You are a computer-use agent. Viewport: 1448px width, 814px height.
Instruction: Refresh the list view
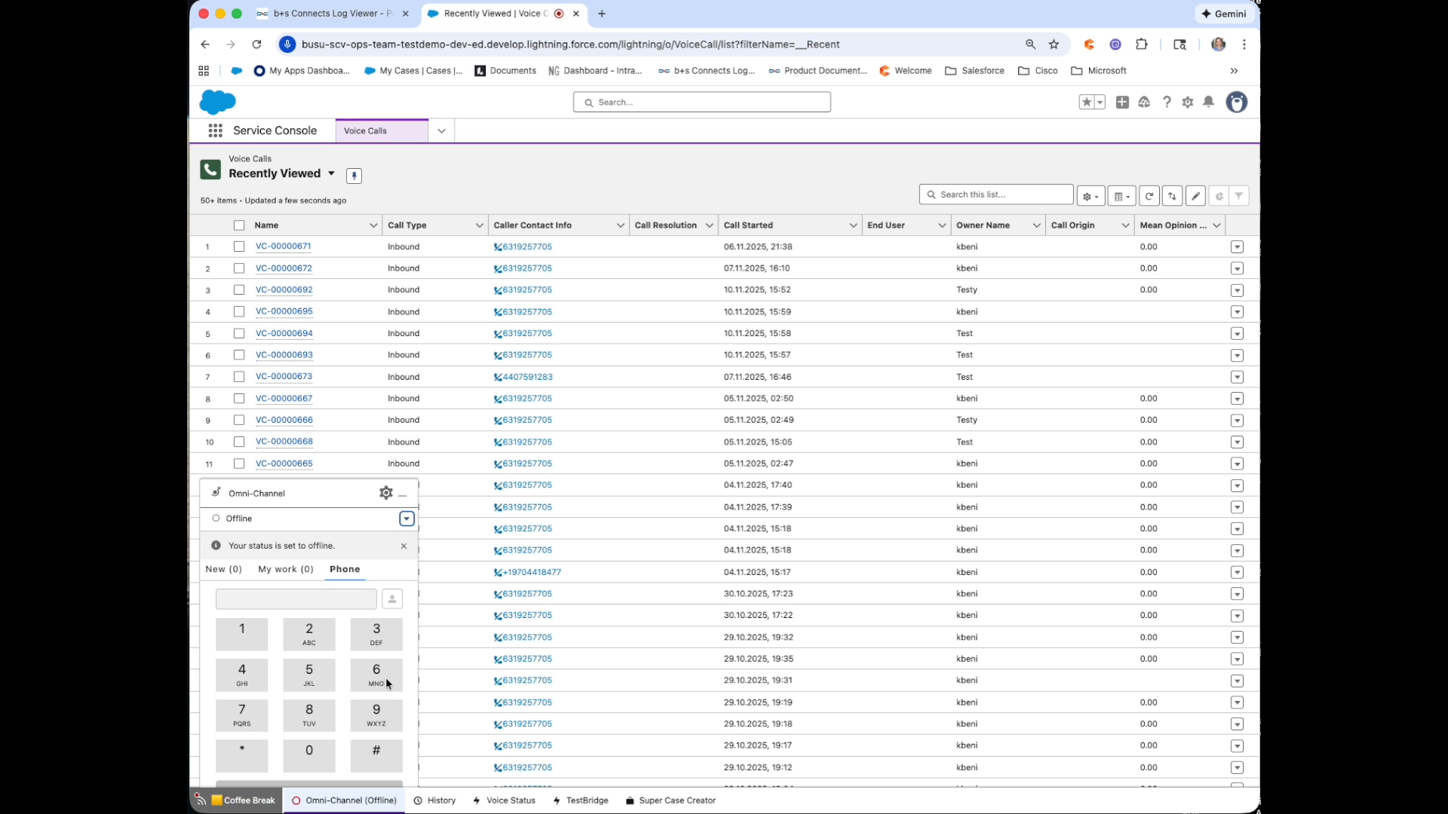(1149, 196)
